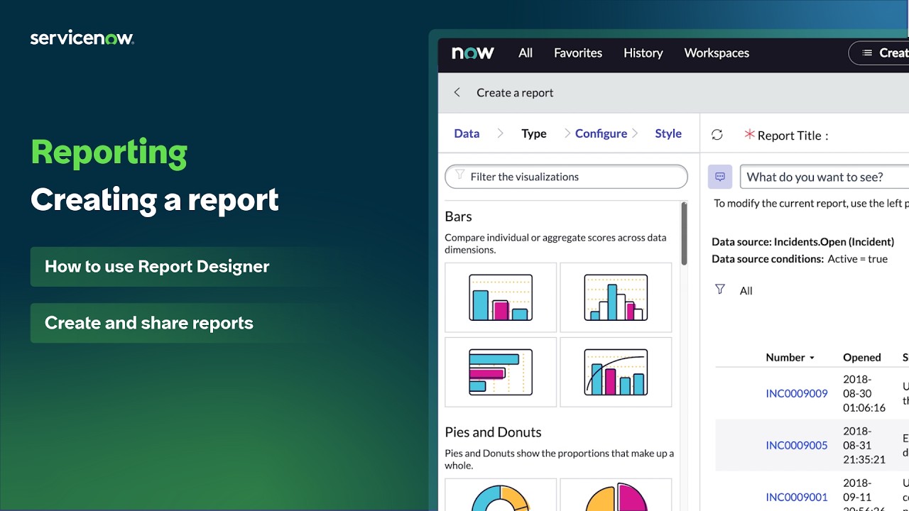This screenshot has width=909, height=511.
Task: Click 'Create and share reports' text
Action: pyautogui.click(x=149, y=323)
